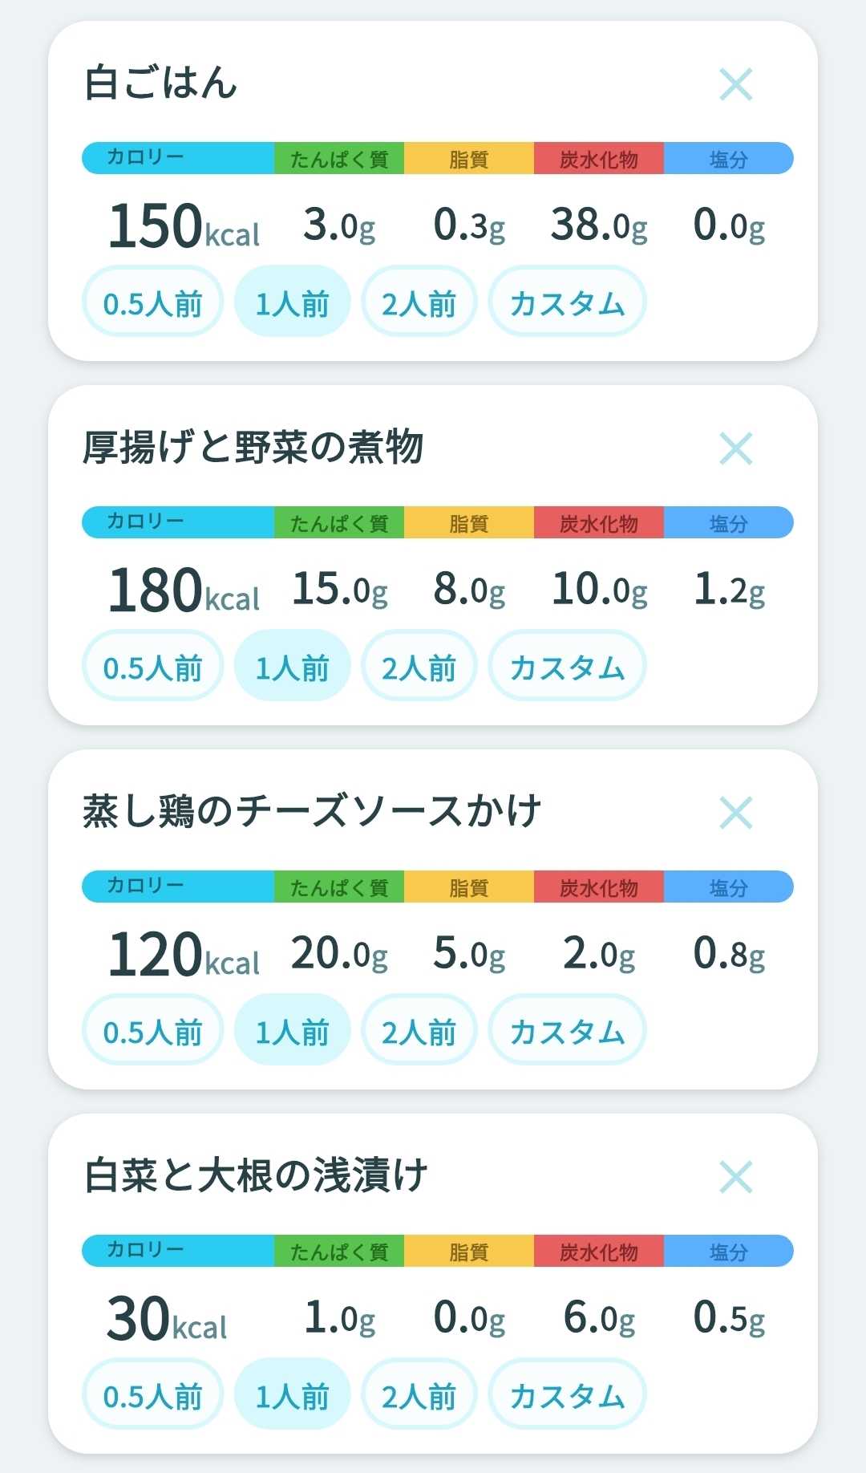Delete 厚揚げと野菜の煮物 using the X icon
This screenshot has height=1473, width=866.
pos(735,448)
